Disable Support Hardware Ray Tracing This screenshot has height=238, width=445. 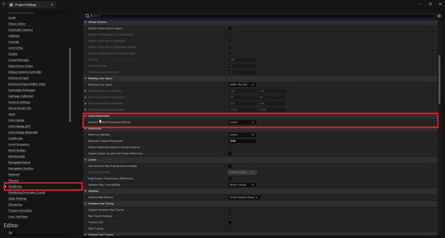click(x=230, y=210)
